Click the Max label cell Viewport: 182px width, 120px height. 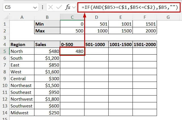point(47,31)
